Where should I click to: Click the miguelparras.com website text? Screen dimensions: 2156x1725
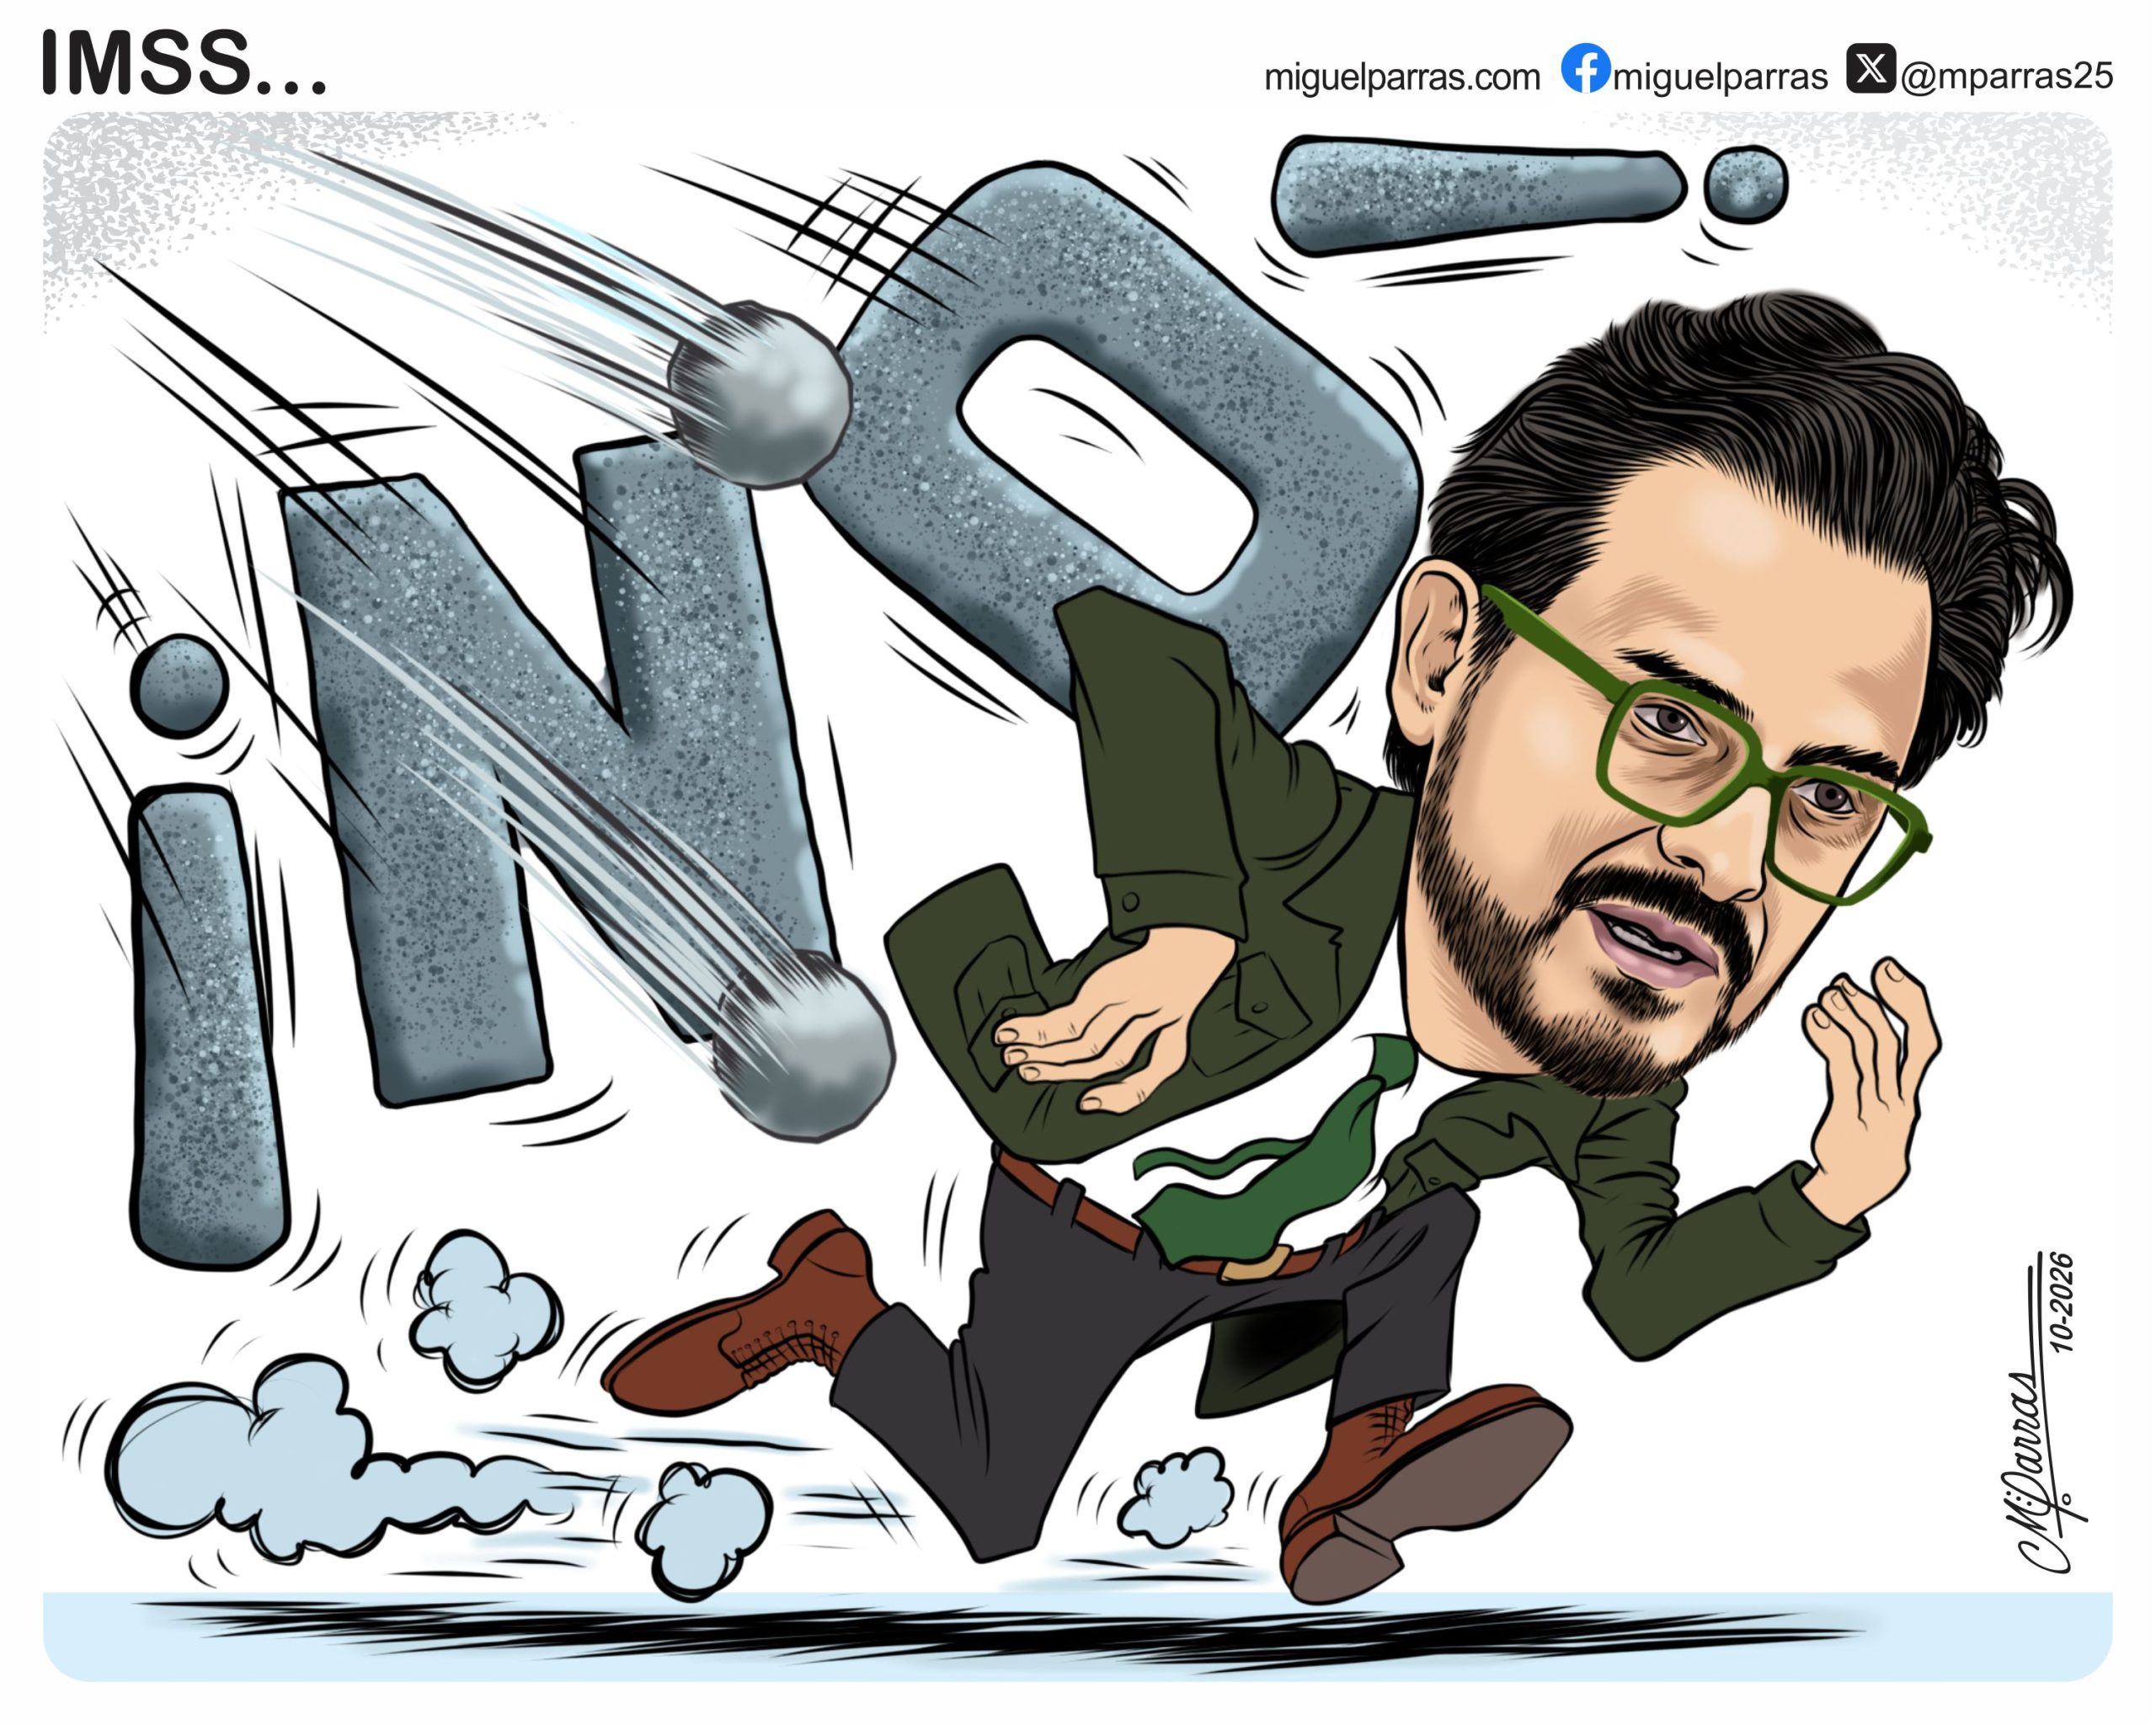(1402, 77)
